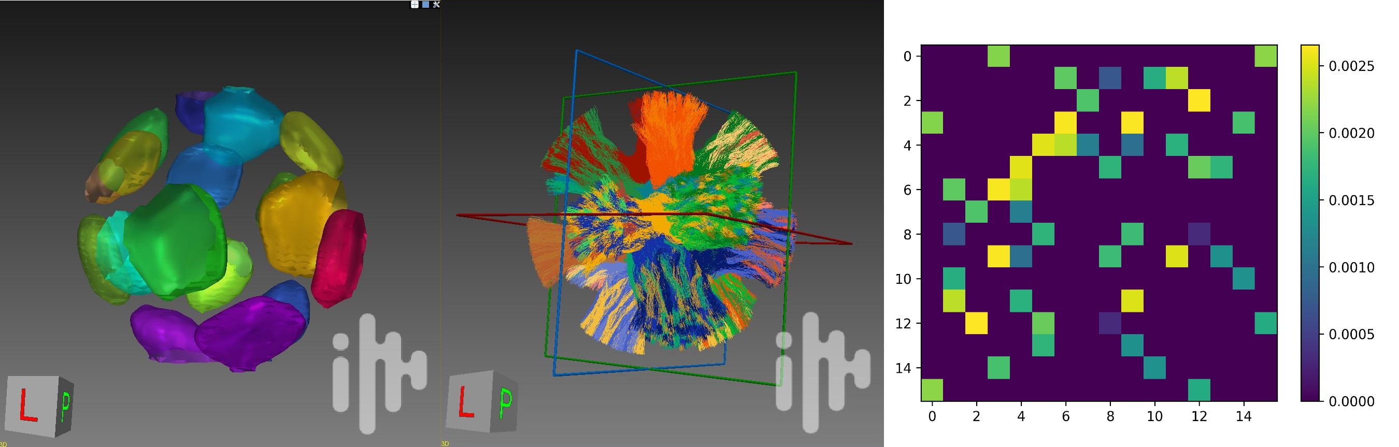Click the green P face of left view's cube
Image resolution: width=1399 pixels, height=447 pixels.
pos(66,406)
